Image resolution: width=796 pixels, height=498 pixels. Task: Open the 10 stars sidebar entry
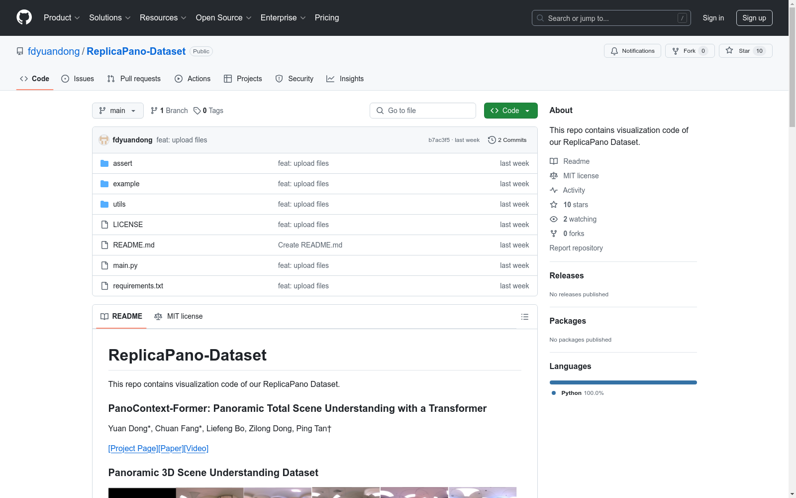tap(569, 205)
